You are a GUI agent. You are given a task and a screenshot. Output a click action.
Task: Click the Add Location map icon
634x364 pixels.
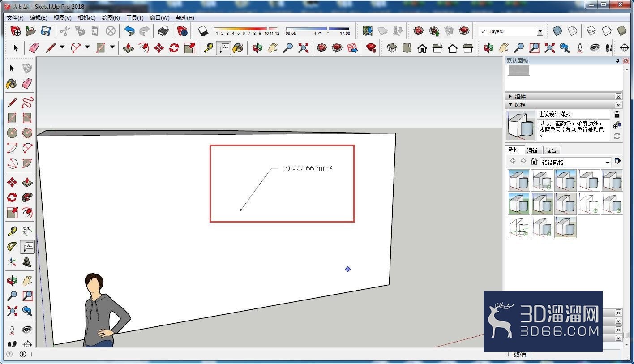[368, 31]
